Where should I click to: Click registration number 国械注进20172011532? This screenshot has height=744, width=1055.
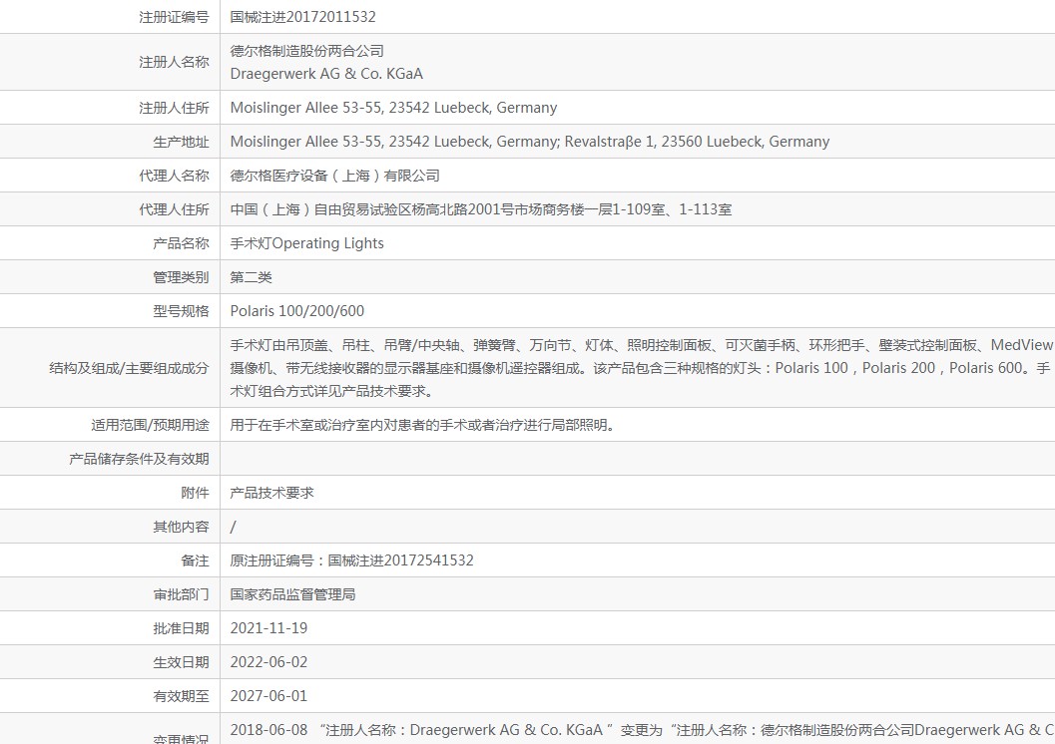[x=302, y=17]
